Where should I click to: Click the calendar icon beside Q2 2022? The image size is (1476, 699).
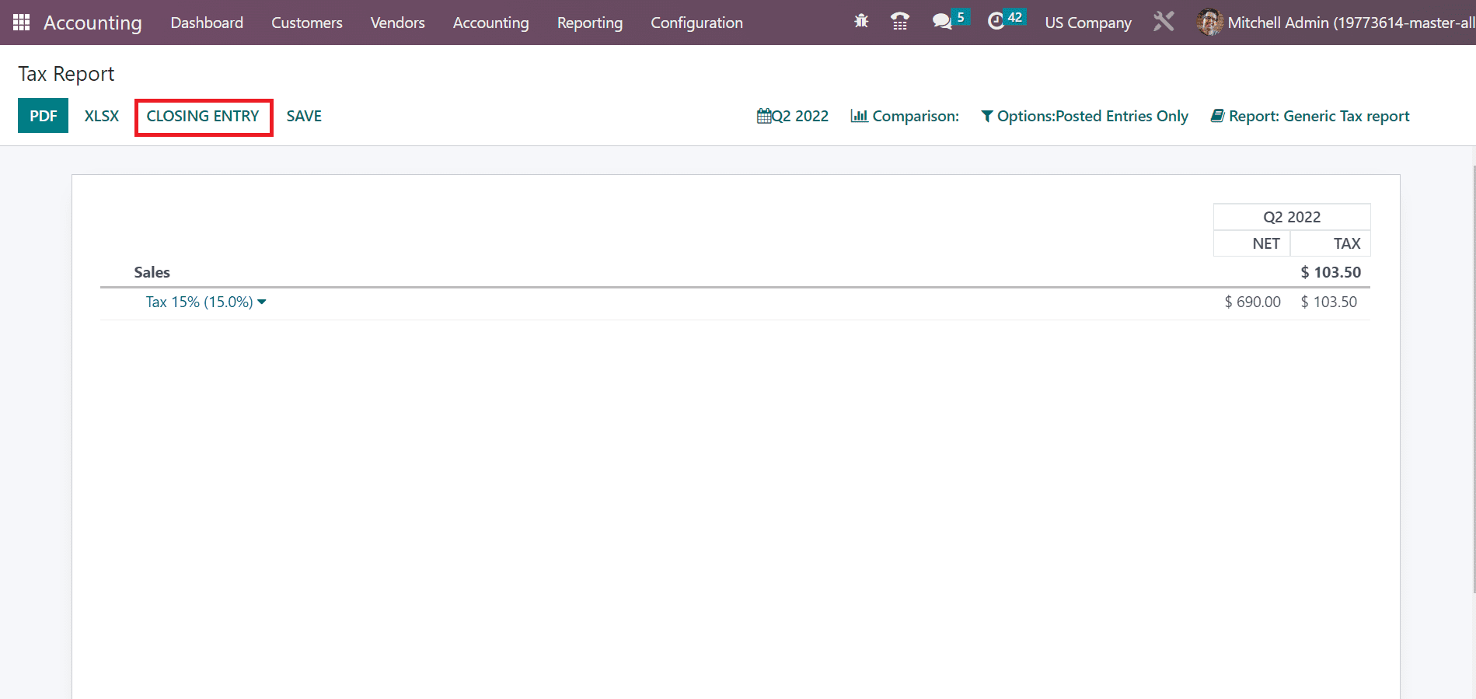pyautogui.click(x=763, y=116)
